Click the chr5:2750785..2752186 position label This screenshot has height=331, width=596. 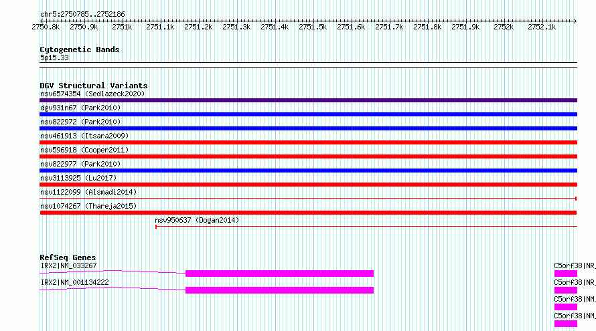pyautogui.click(x=82, y=14)
